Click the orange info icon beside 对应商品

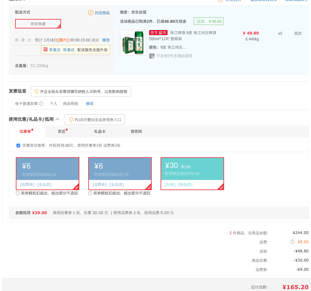pos(90,13)
